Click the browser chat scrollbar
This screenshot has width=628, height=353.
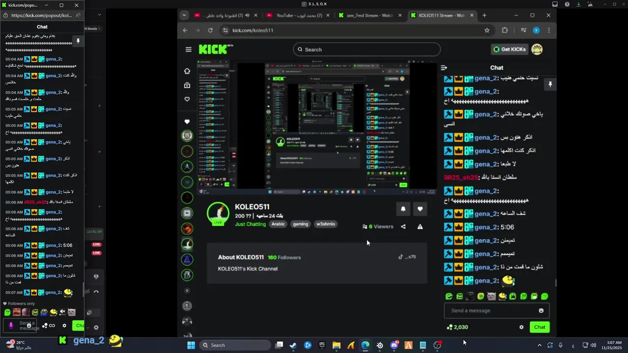555,283
